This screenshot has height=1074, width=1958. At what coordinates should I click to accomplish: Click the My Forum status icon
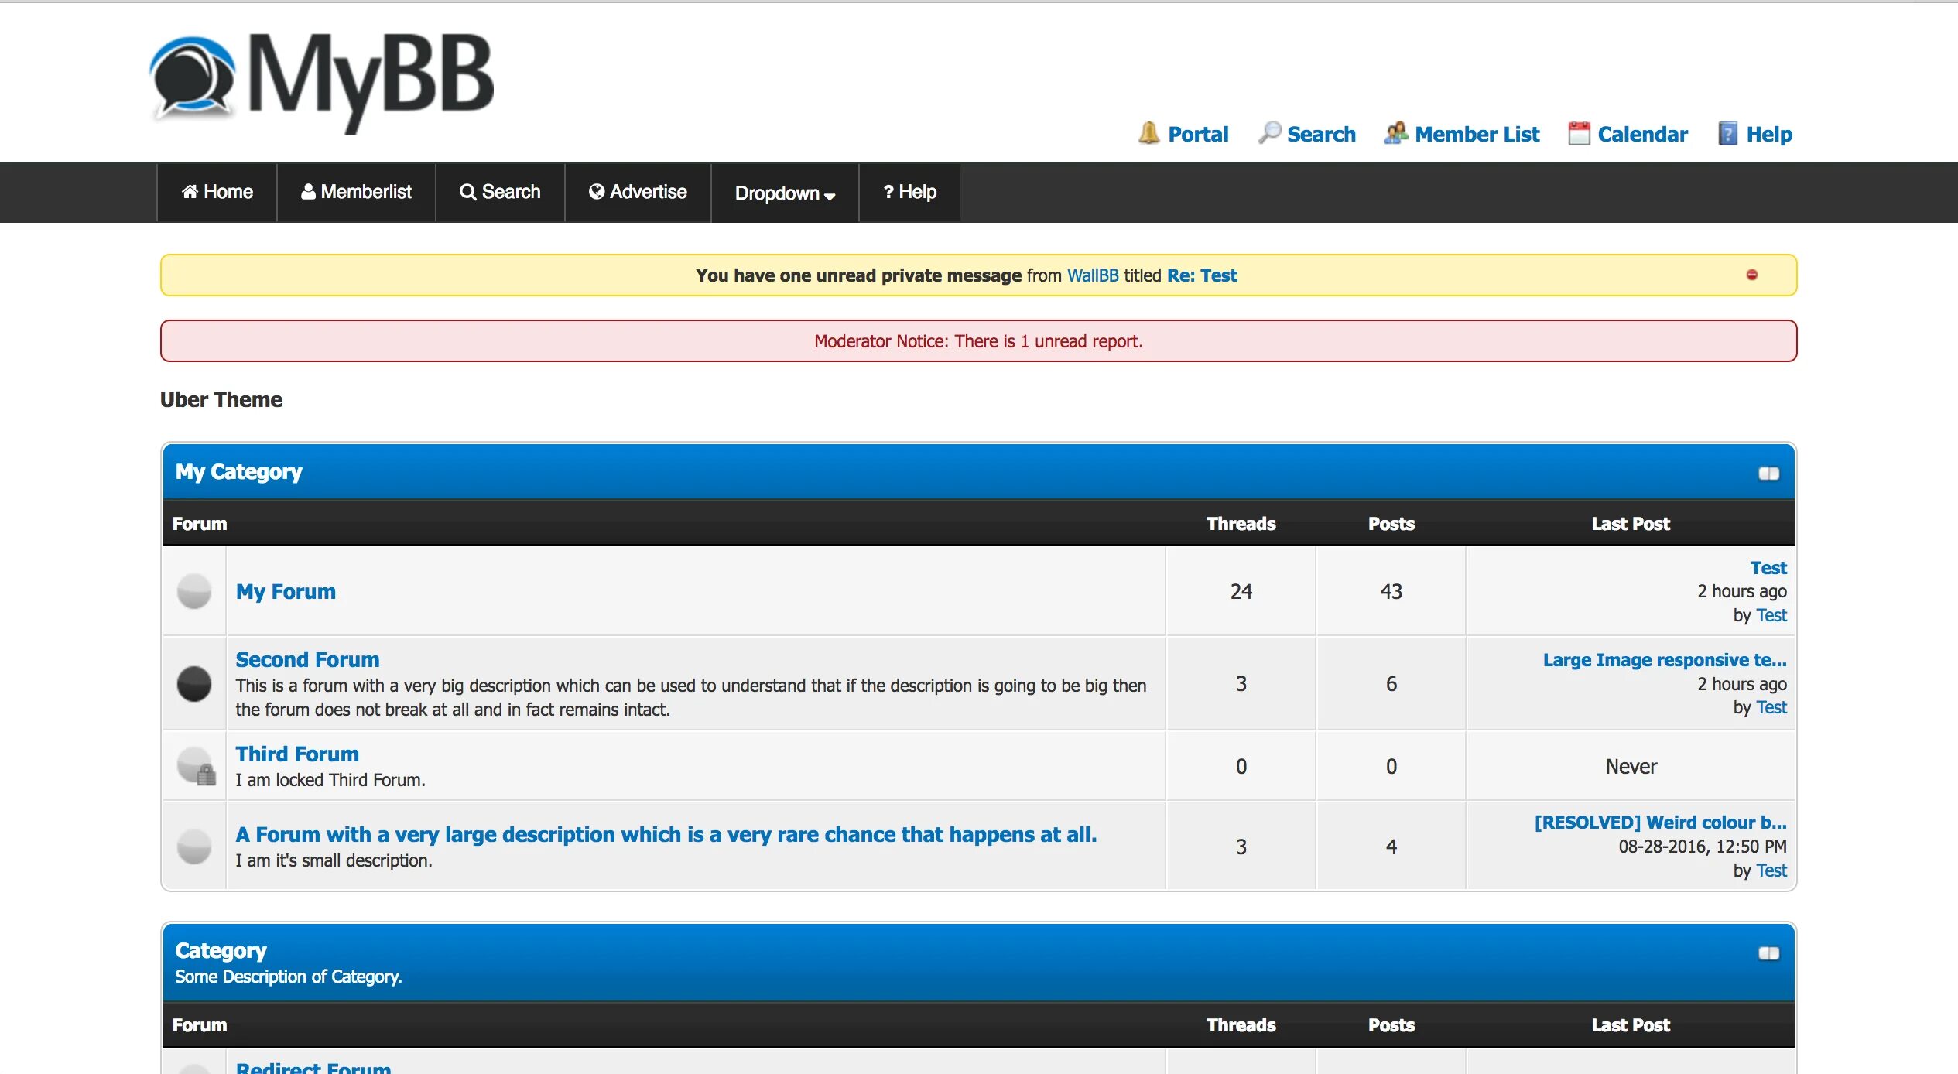click(x=193, y=591)
